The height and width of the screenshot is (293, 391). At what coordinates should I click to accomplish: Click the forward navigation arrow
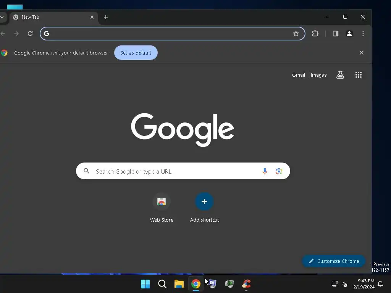[16, 34]
